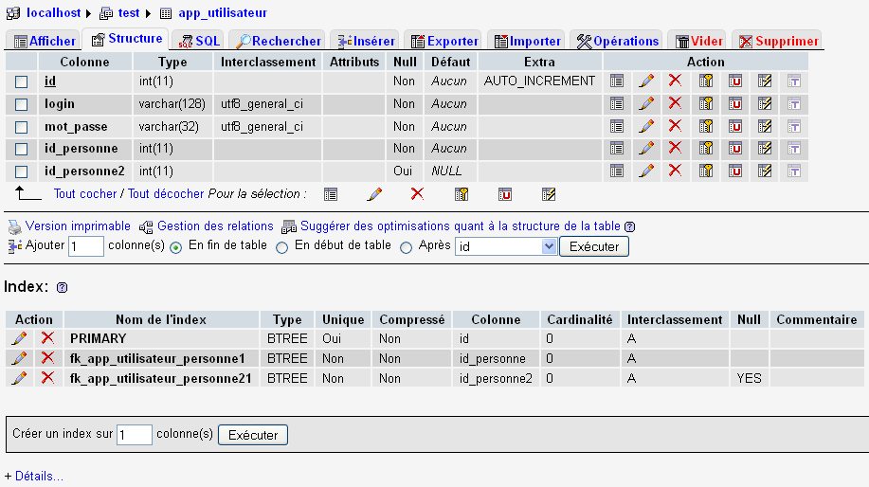Delete the fk_app_utilisateur_personne21 index
Image resolution: width=869 pixels, height=487 pixels.
[47, 378]
